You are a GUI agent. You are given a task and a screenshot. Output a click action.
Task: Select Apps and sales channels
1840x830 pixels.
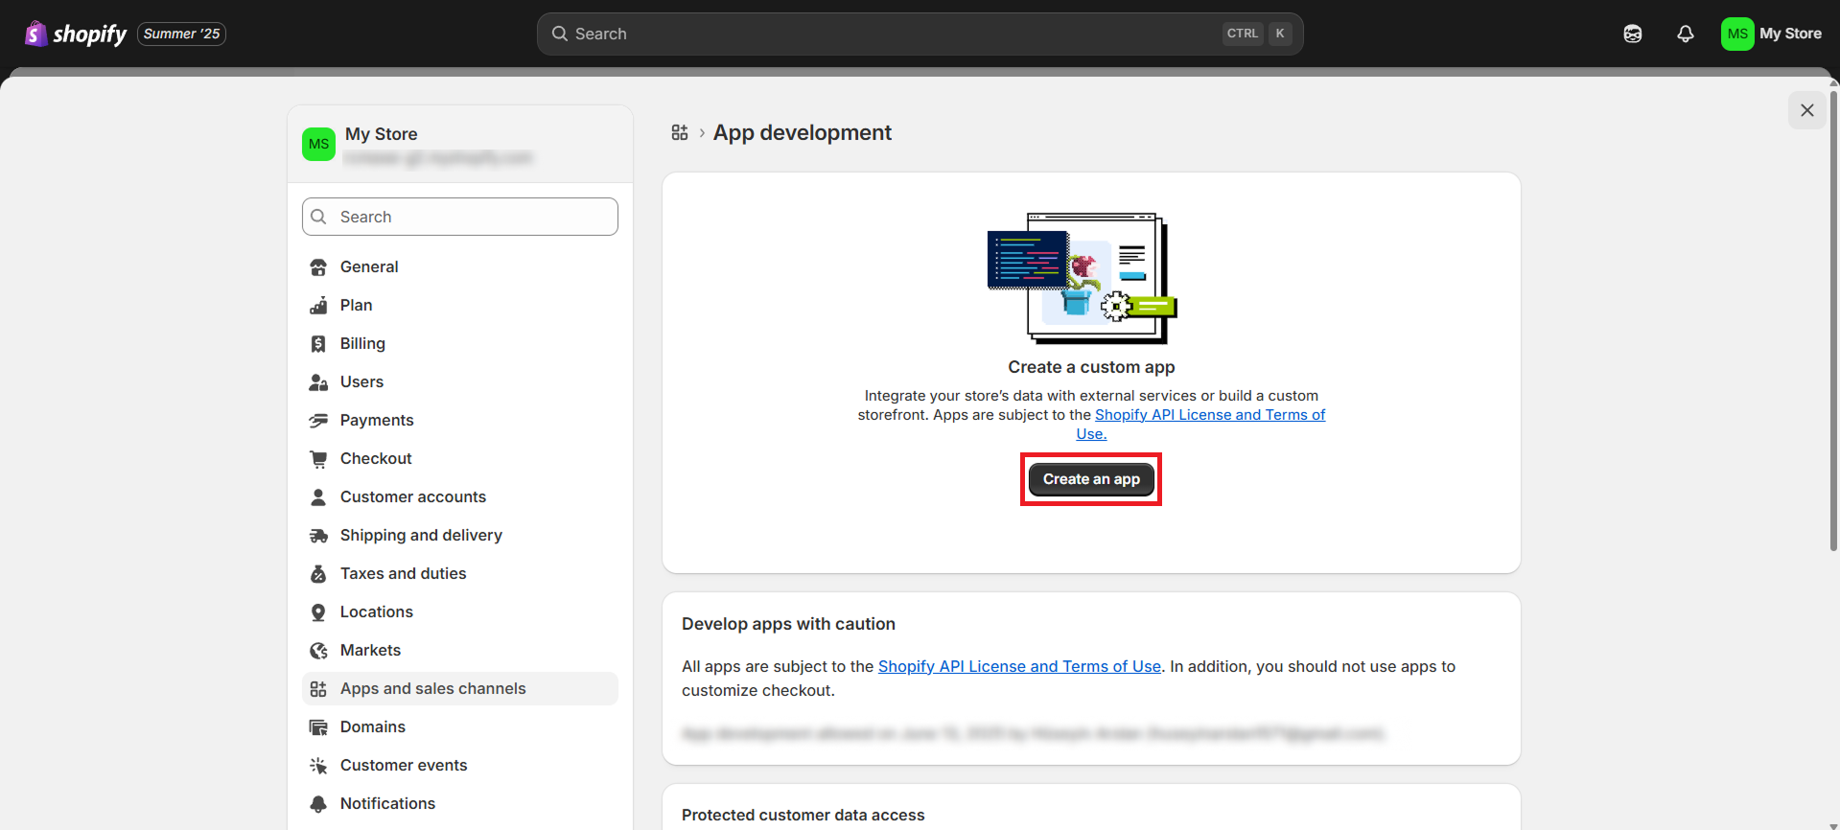click(460, 688)
